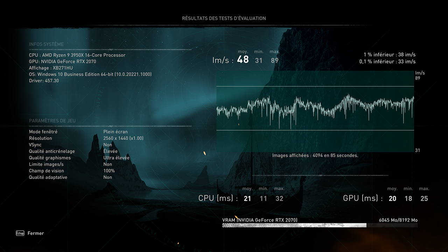Screen dimensions: 448x252
Task: Click the Échap key icon
Action: [x=20, y=233]
